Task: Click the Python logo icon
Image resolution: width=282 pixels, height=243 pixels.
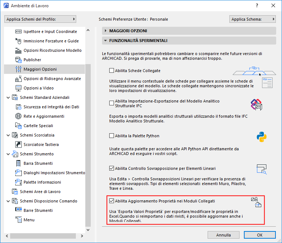Action: point(262,137)
